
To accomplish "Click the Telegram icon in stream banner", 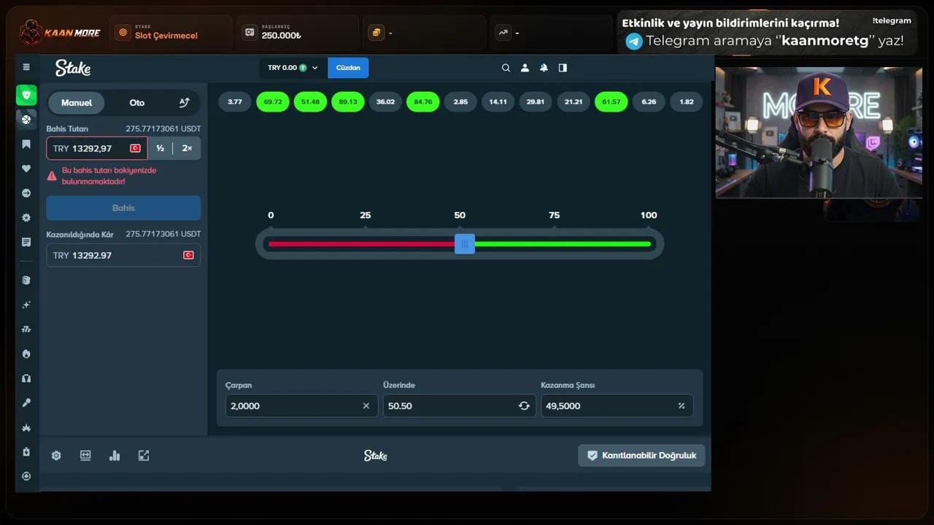I will click(634, 42).
